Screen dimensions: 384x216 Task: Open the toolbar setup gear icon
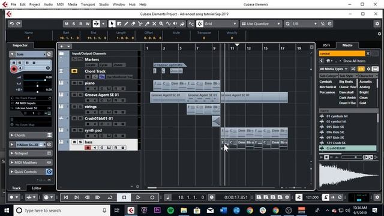point(377,24)
